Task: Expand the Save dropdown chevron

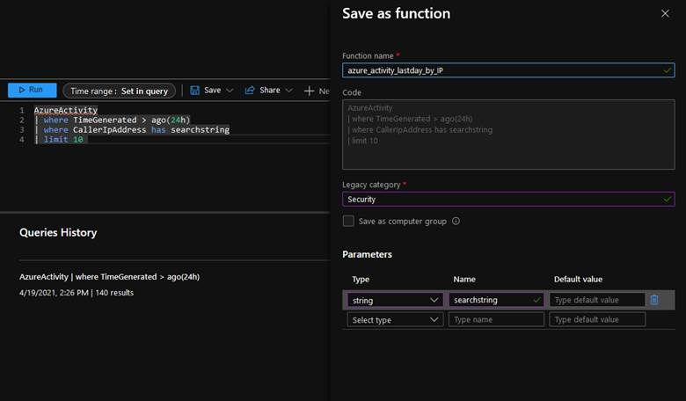Action: (x=230, y=91)
